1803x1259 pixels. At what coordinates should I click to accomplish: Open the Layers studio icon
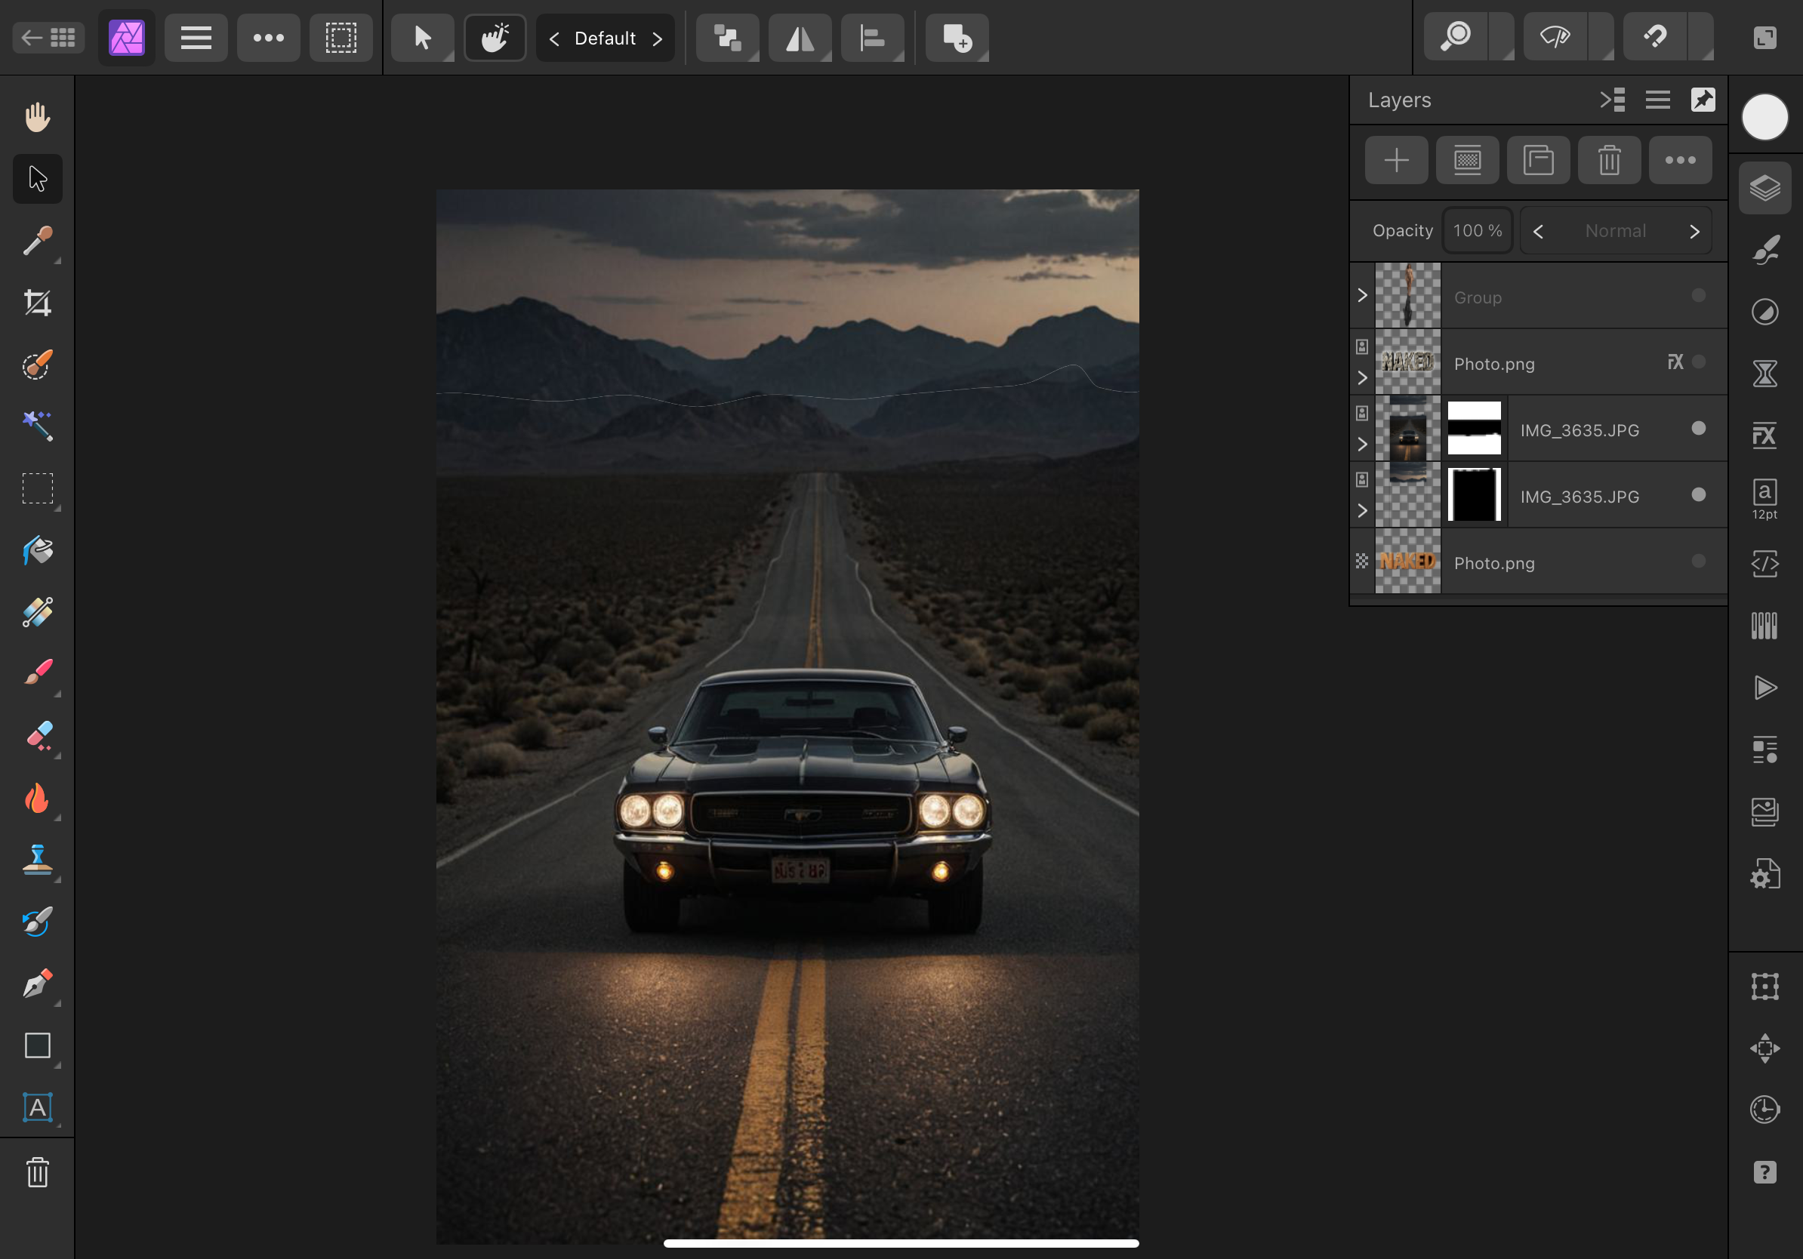point(1764,189)
